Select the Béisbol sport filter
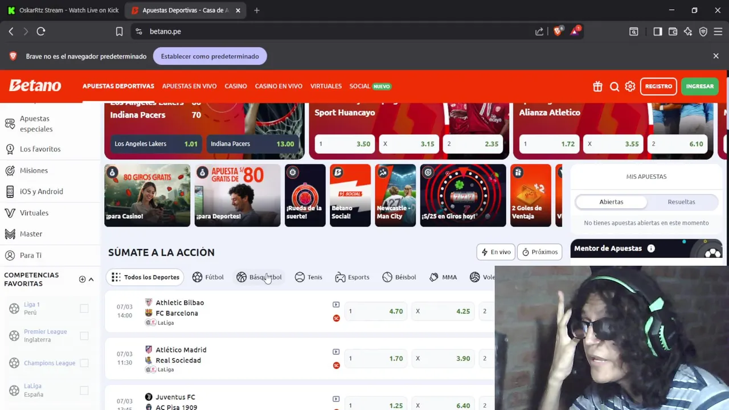 click(x=399, y=277)
